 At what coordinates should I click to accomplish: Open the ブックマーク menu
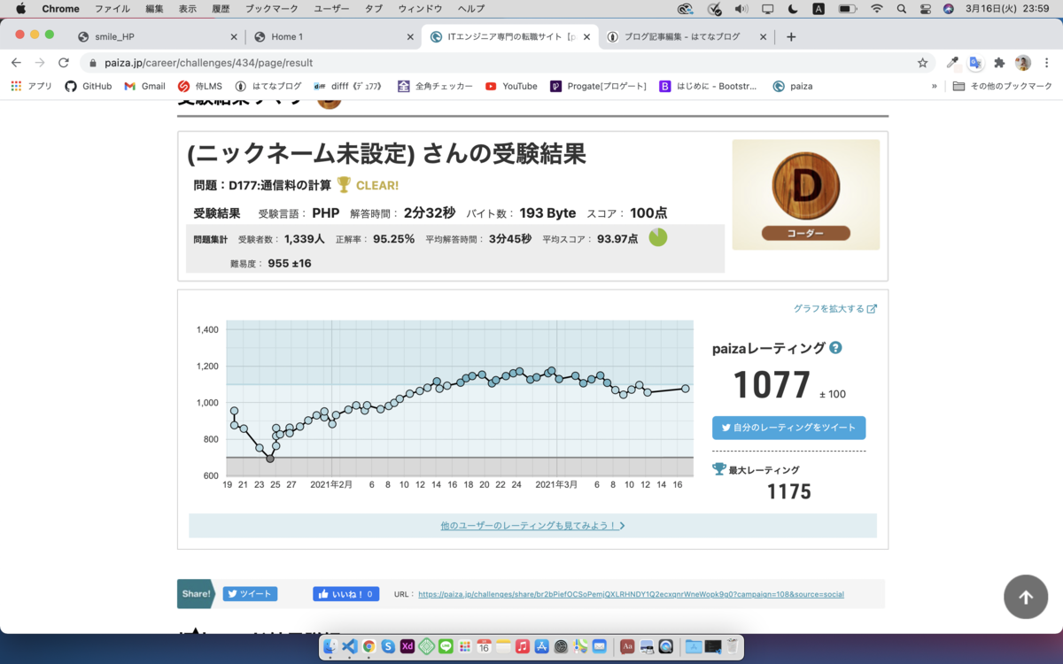pos(273,9)
